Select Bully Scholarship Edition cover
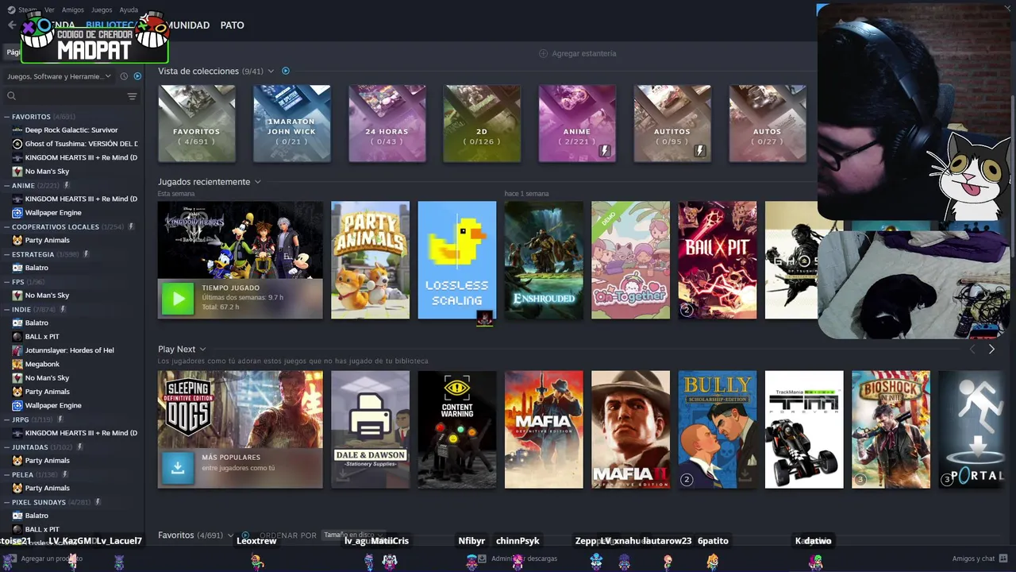This screenshot has width=1016, height=572. coord(717,429)
